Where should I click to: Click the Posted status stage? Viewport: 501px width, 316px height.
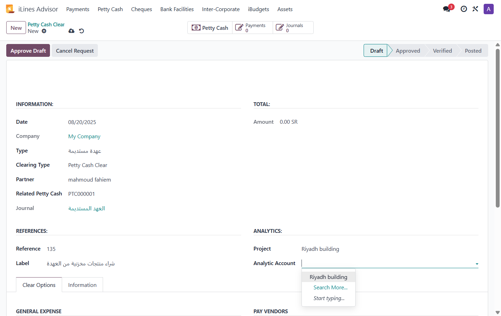coord(473,51)
